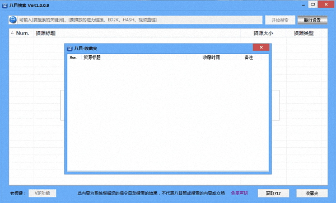336x203 pixels.
Task: Click 资源标题 column header in main window
Action: [x=137, y=33]
